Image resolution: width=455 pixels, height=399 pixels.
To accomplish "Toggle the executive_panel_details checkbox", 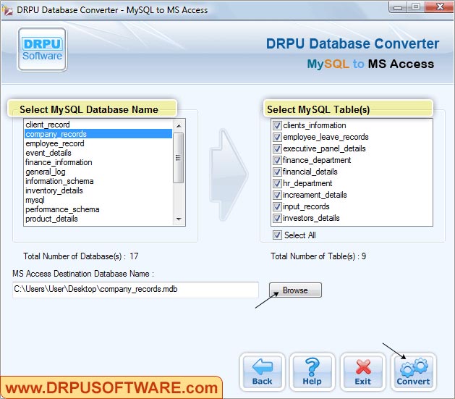I will click(x=277, y=148).
